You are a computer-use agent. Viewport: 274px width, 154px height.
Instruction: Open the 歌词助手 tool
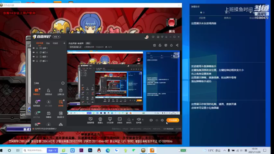[x=61, y=115]
